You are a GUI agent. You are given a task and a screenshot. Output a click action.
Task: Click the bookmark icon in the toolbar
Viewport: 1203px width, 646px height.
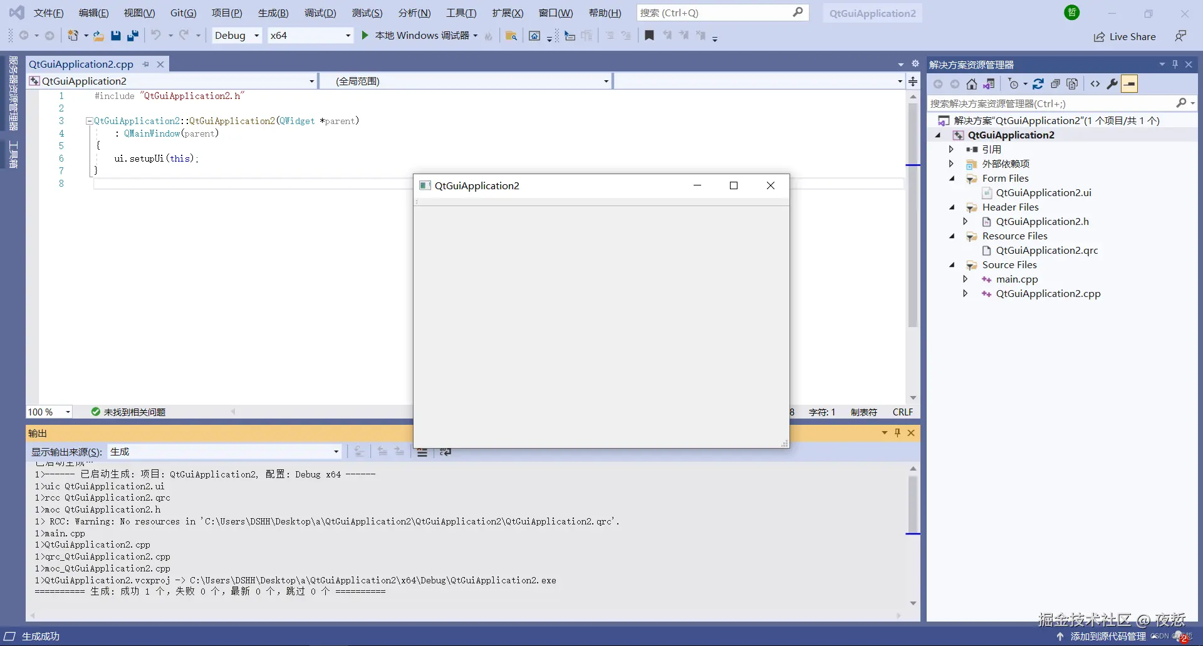(649, 36)
